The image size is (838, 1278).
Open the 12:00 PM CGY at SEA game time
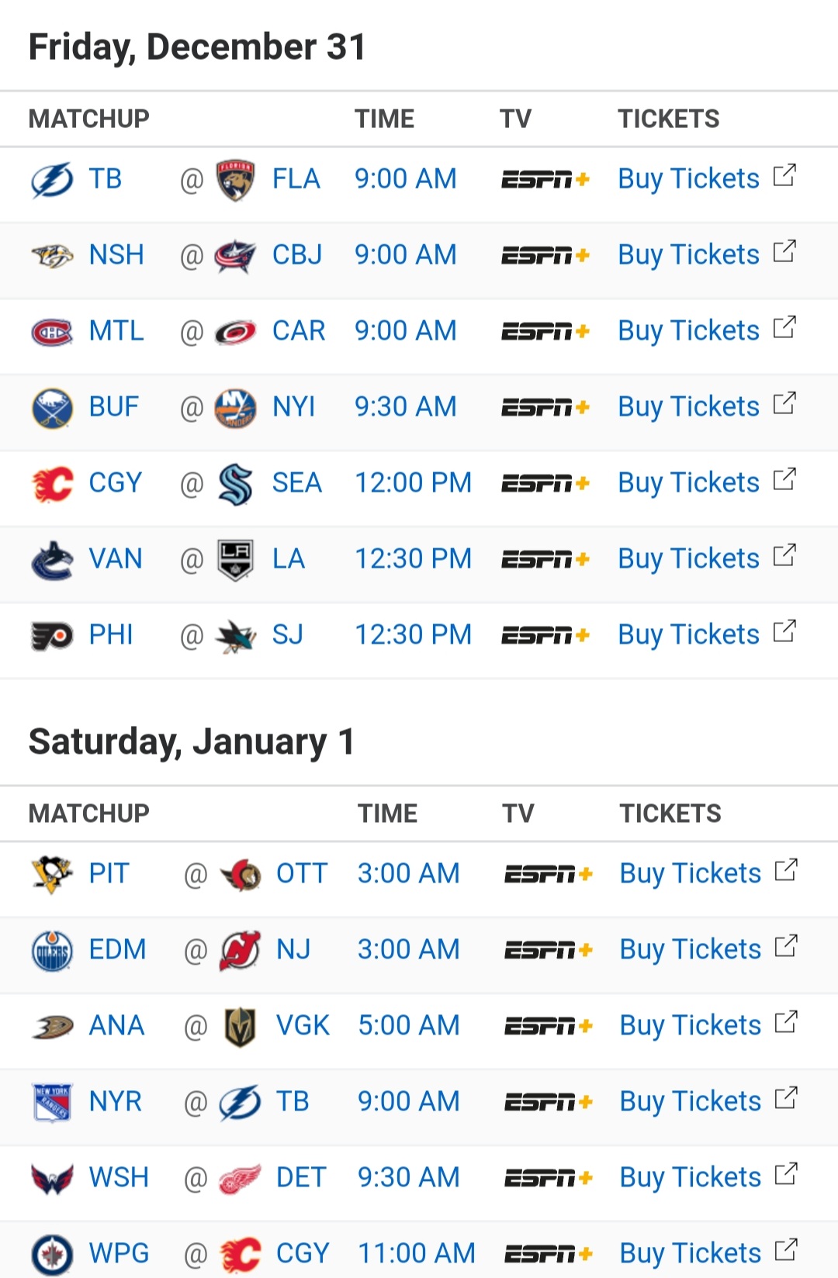click(413, 483)
